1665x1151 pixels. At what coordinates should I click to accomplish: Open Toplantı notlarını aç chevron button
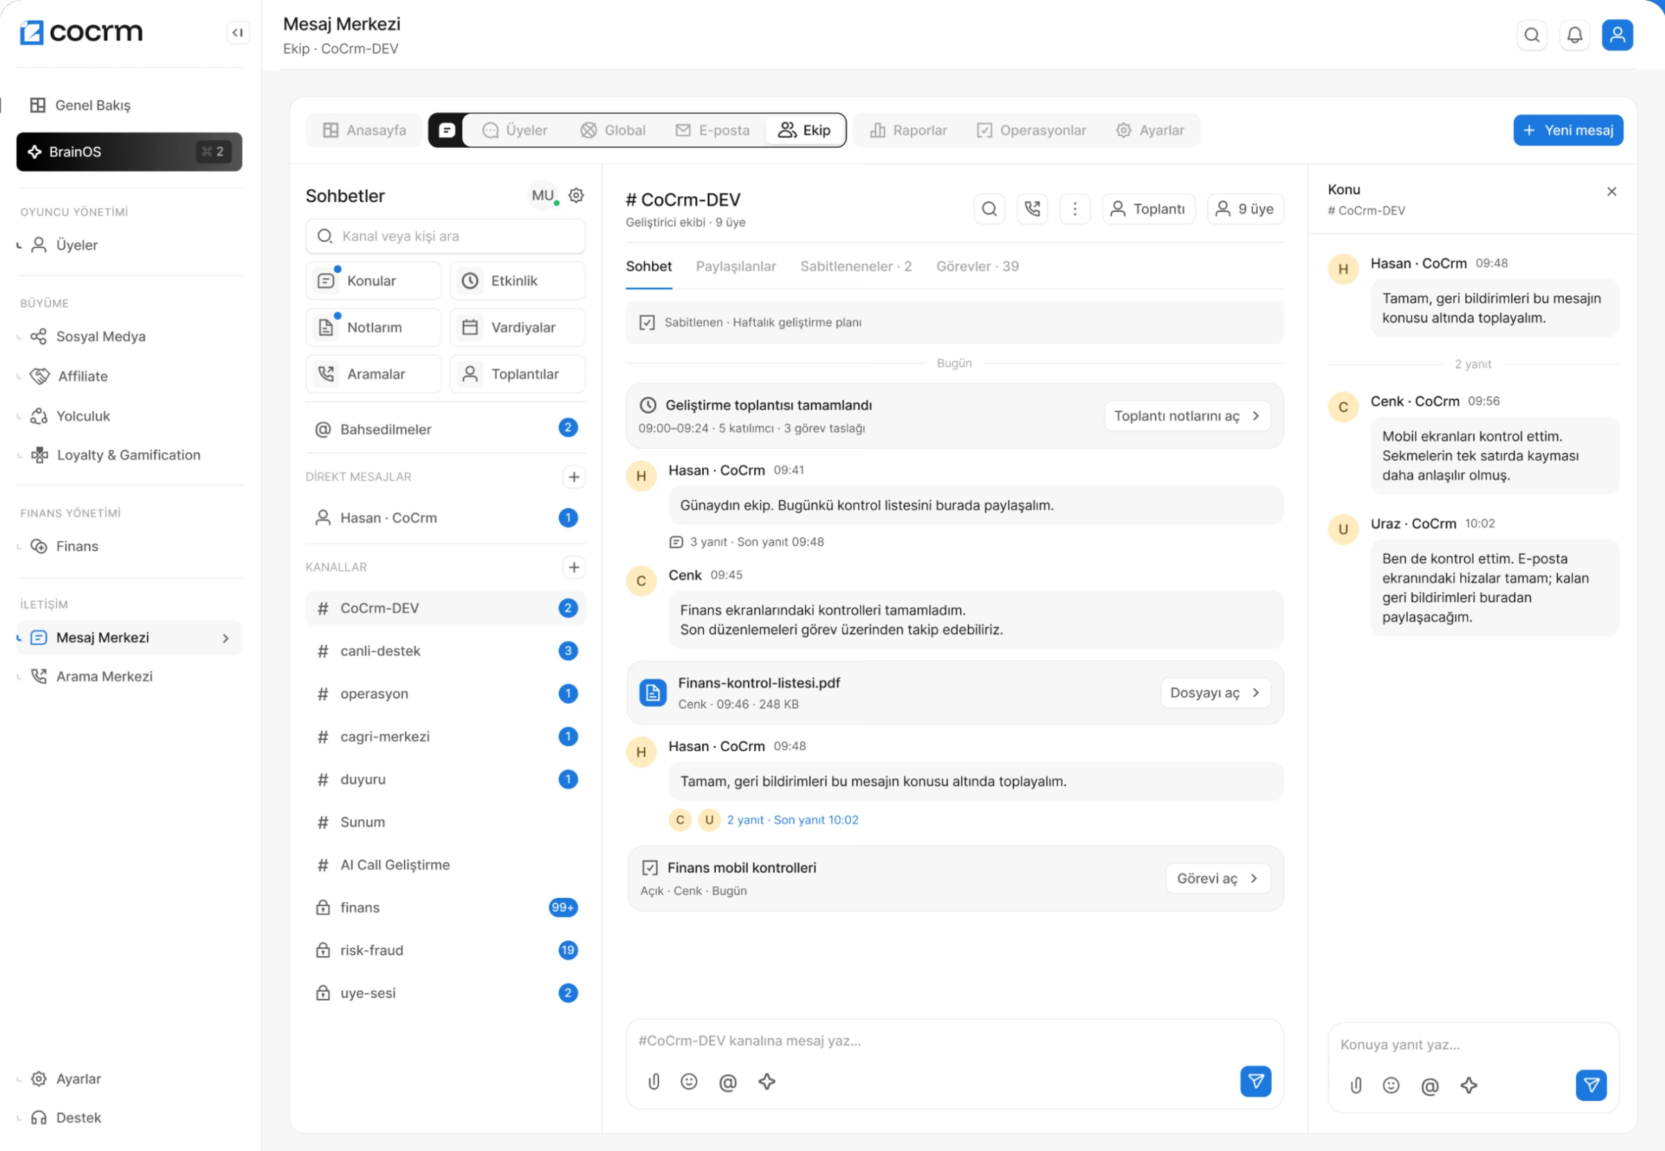[1187, 415]
